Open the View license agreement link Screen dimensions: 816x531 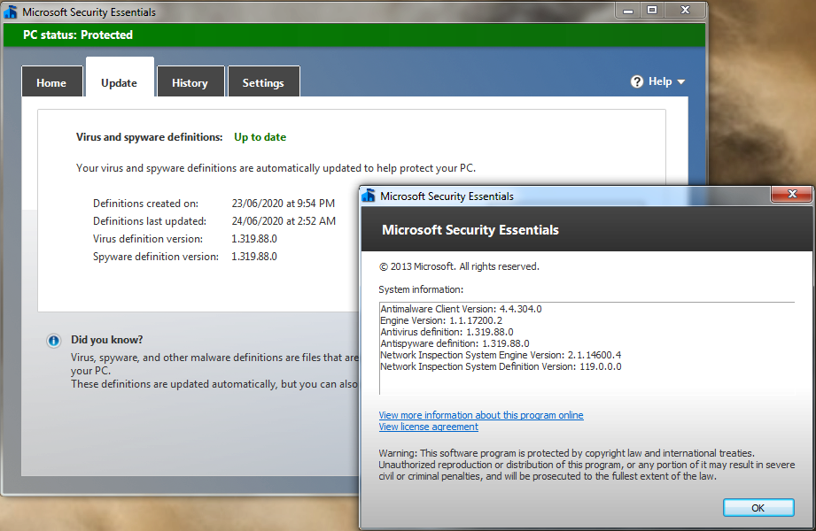click(428, 427)
